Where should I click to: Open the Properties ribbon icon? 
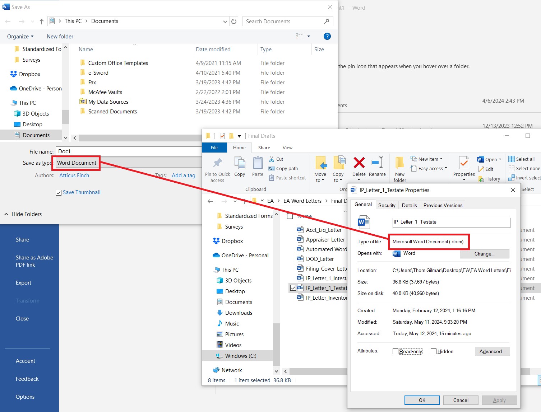point(464,163)
